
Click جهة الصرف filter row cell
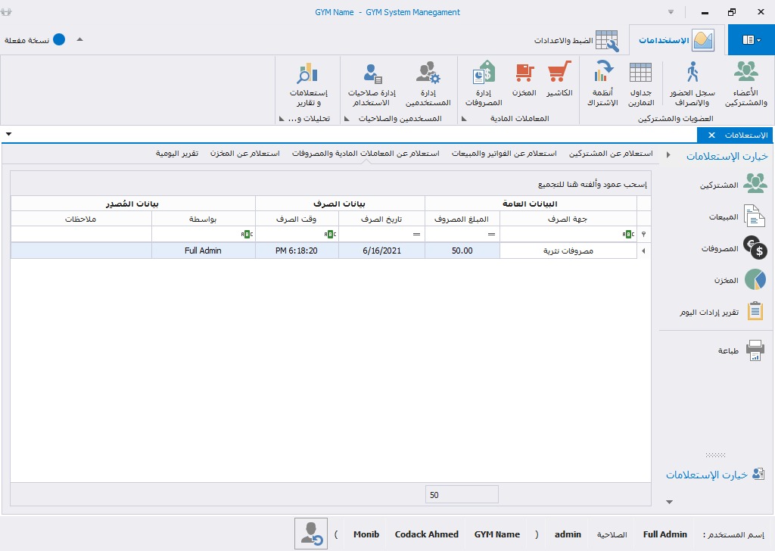pos(568,234)
